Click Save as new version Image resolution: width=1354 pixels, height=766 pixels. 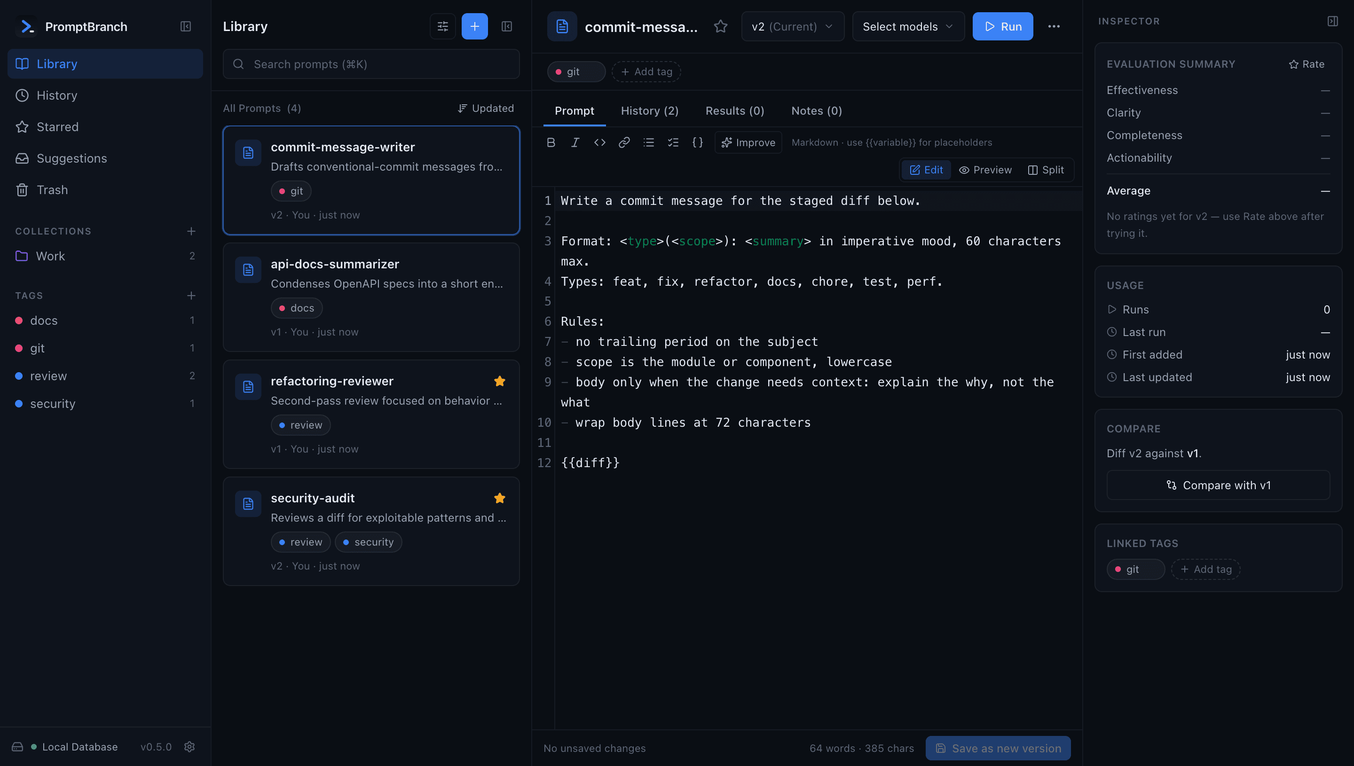(x=998, y=748)
